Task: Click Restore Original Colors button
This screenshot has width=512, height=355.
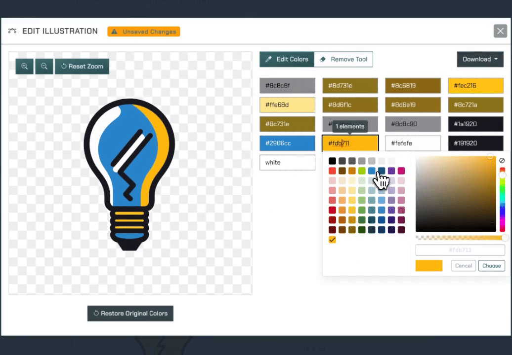Action: 130,314
